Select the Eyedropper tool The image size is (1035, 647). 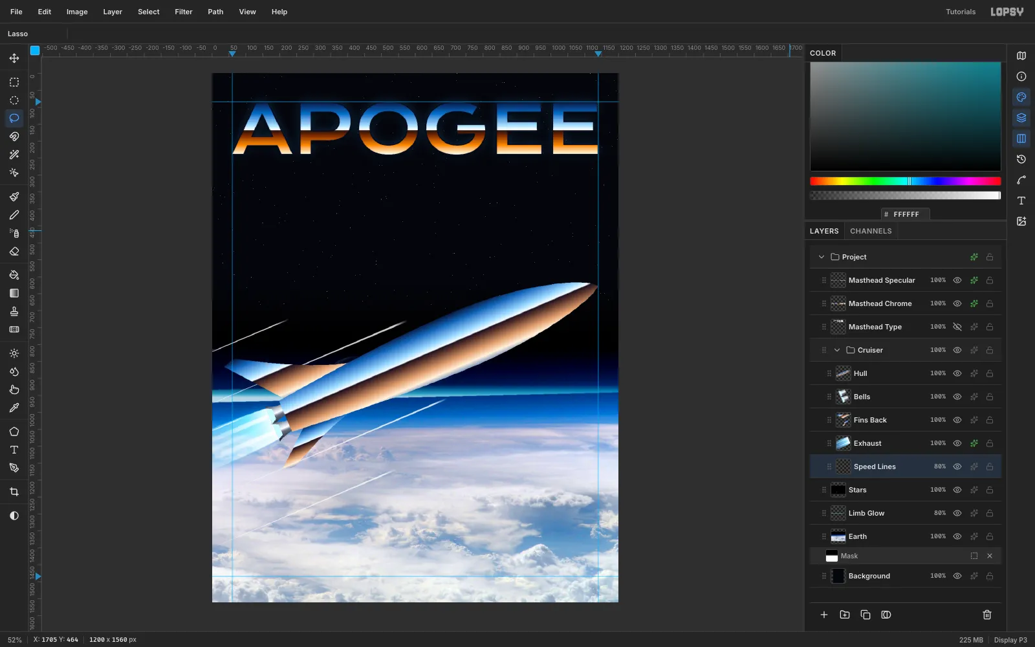click(x=14, y=408)
